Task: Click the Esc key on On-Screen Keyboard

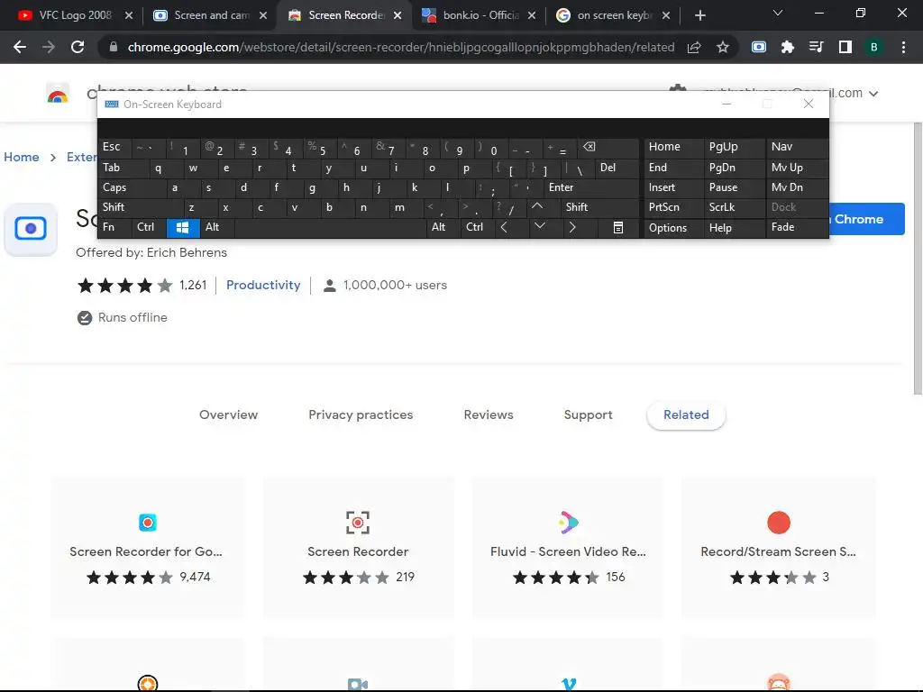Action: 114,147
